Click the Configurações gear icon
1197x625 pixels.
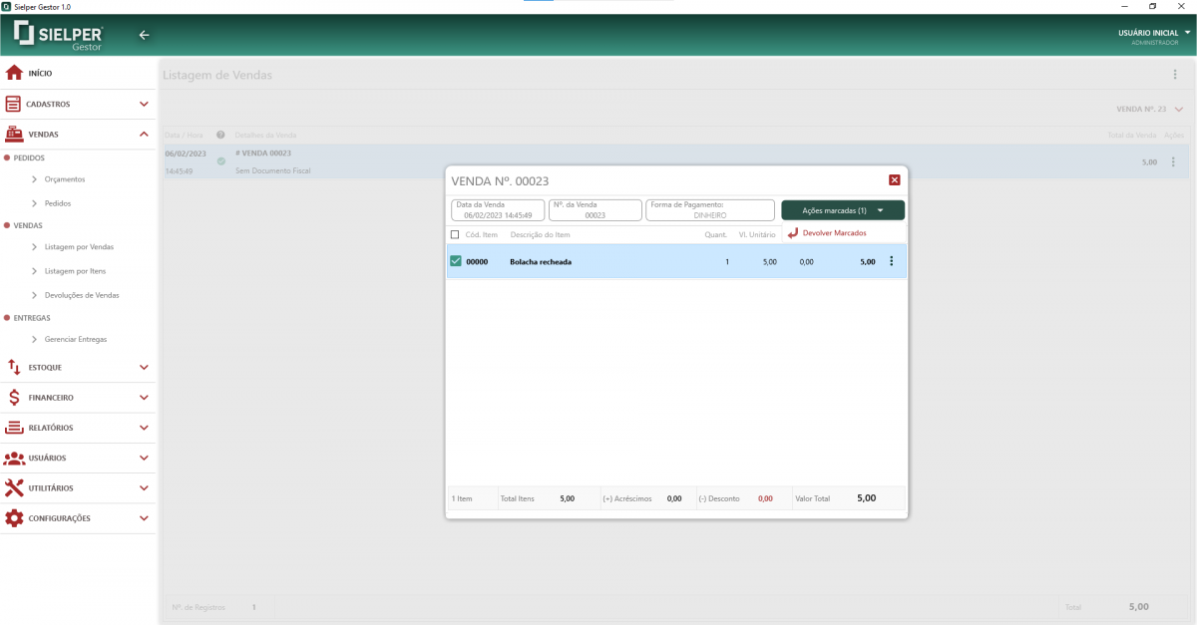click(x=14, y=518)
